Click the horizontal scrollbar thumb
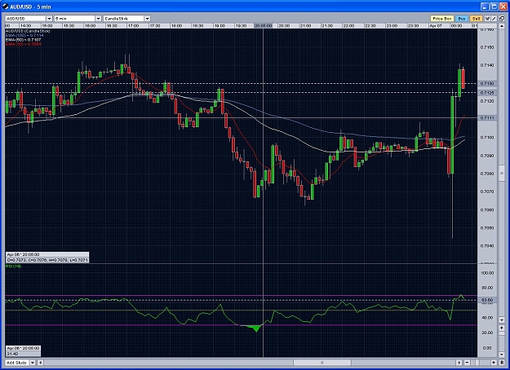Image resolution: width=510 pixels, height=370 pixels. (322, 363)
